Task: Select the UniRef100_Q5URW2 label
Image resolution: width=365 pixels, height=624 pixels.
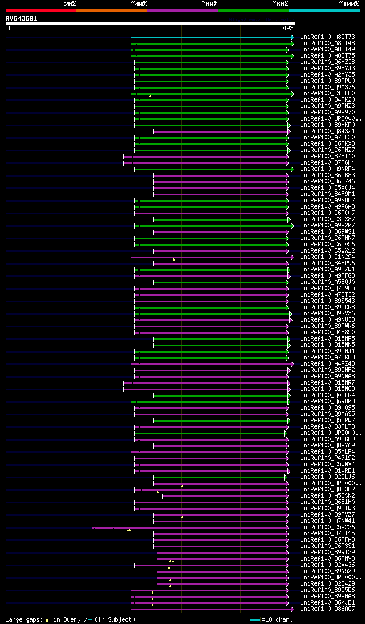Action: [x=328, y=421]
